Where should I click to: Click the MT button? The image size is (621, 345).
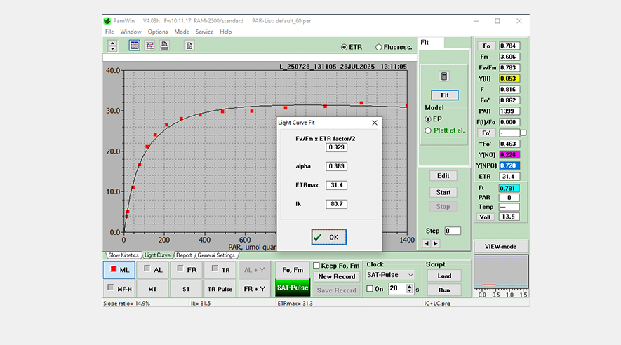point(153,289)
